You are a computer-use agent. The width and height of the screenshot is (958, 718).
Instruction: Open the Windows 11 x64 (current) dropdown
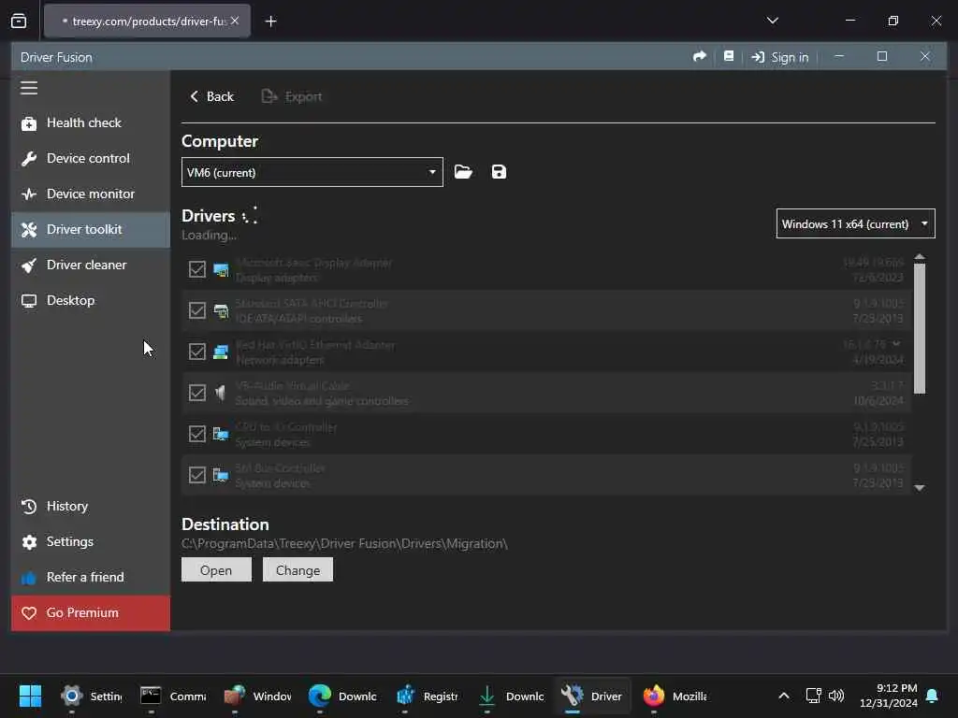[855, 224]
